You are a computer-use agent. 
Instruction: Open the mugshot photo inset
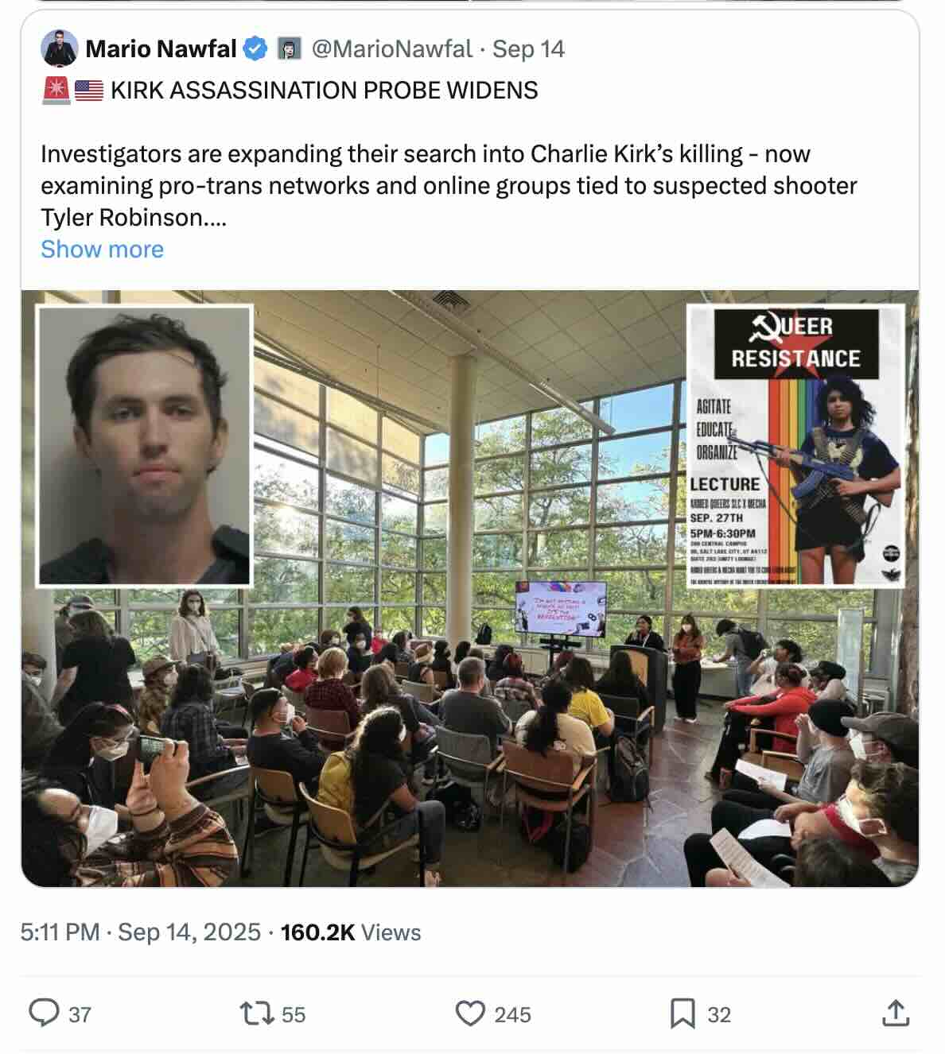coord(144,446)
